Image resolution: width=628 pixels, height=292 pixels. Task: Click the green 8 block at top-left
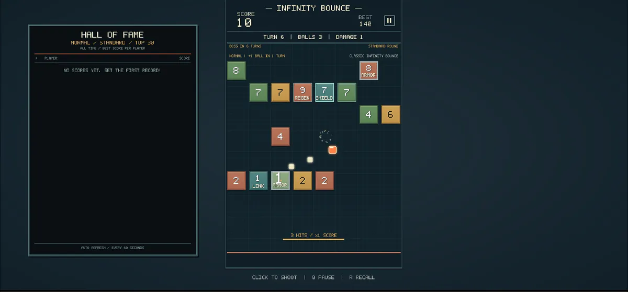[236, 71]
